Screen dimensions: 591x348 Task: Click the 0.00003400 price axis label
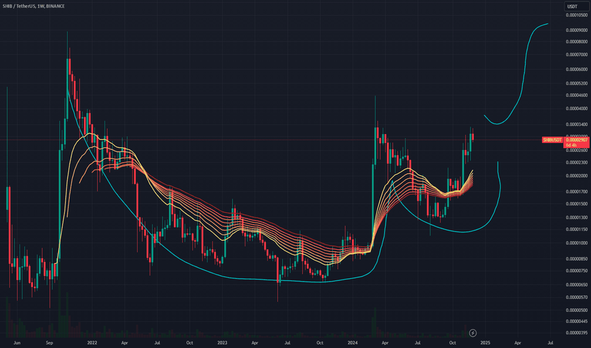click(x=576, y=124)
